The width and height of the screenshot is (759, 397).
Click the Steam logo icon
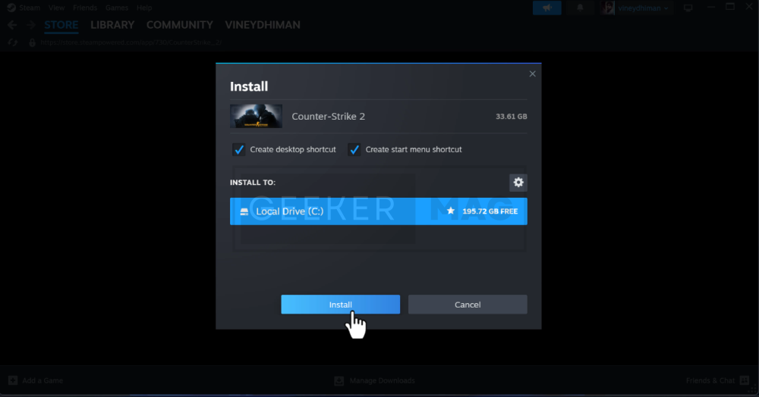[11, 8]
